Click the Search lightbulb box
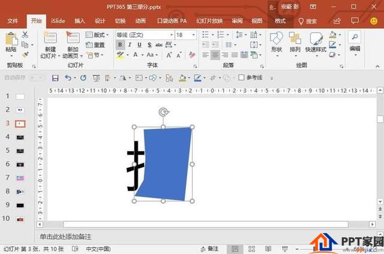 (x=308, y=22)
